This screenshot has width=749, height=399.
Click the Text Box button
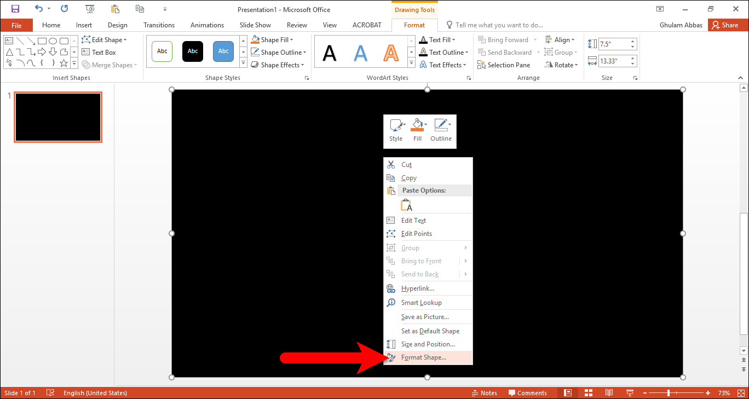[x=99, y=53]
